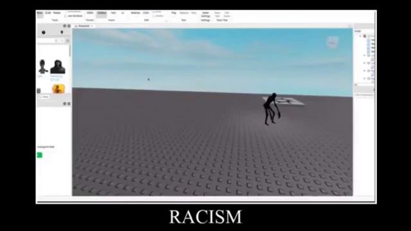411x231 pixels.
Task: Click the Team Test button
Action: pyautogui.click(x=217, y=14)
